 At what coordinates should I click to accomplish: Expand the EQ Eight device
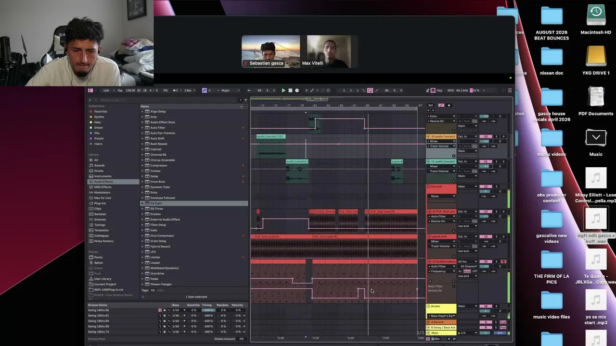(143, 203)
